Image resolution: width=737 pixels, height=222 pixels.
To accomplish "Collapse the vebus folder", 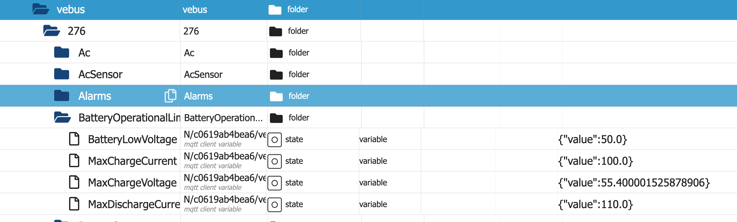I will pos(41,9).
